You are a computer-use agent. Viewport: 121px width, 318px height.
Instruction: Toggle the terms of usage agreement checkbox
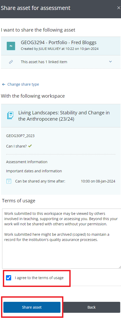pyautogui.click(x=9, y=278)
